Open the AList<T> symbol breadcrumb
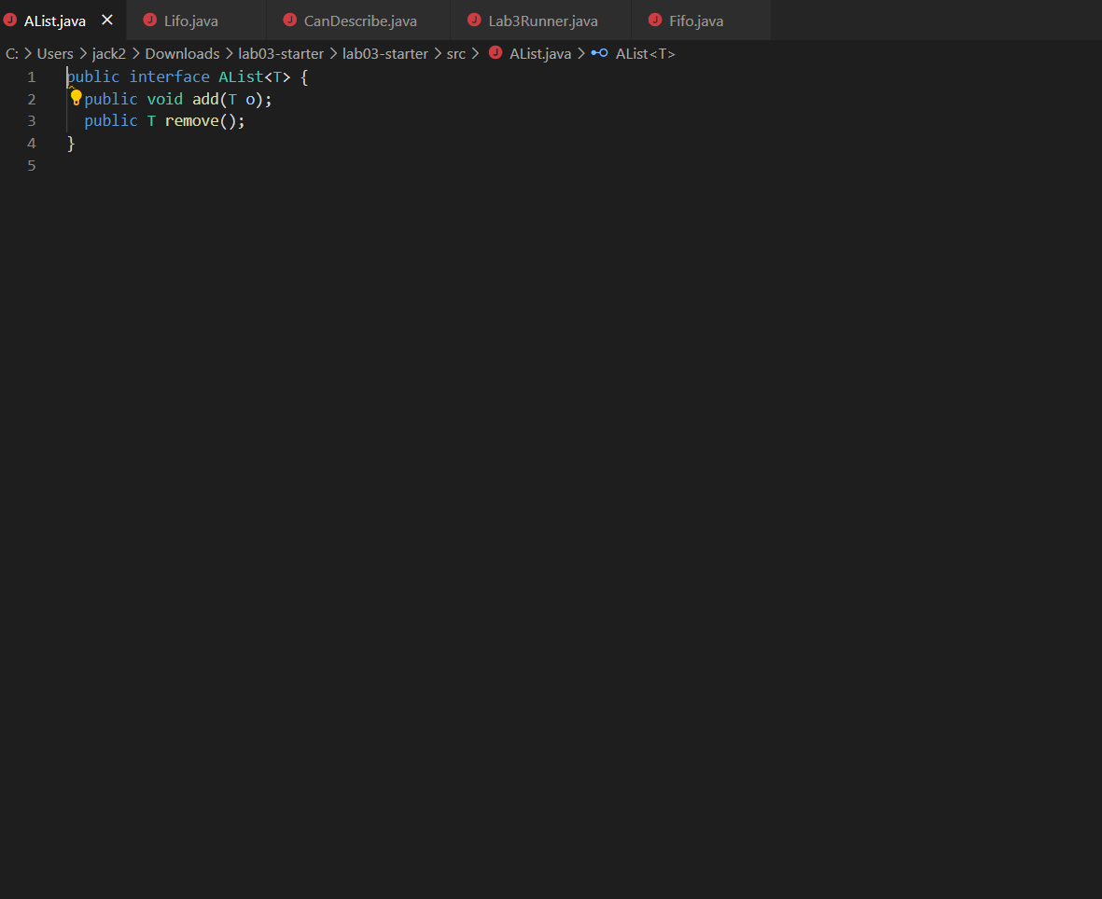The image size is (1102, 899). coord(645,53)
